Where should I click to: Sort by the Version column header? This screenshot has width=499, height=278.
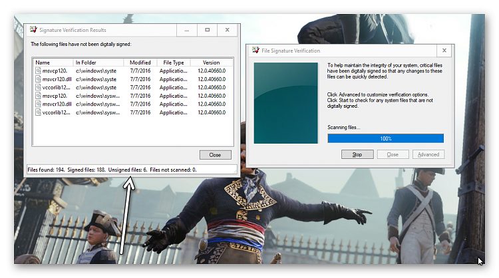coord(212,63)
